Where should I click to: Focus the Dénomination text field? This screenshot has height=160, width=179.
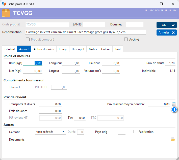[x=86, y=32]
